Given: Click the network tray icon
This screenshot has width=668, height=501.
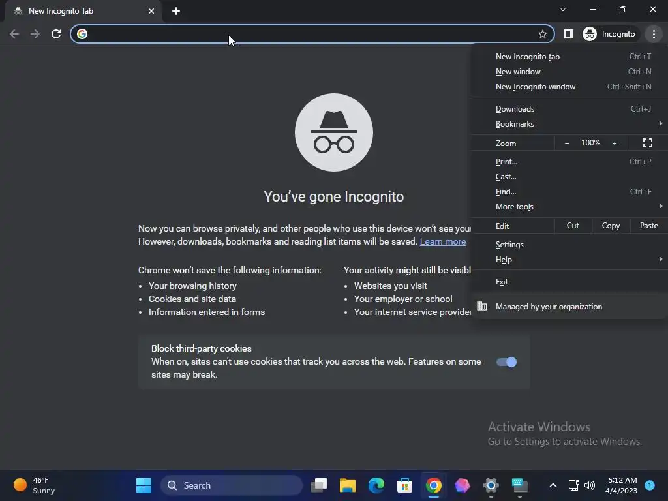Looking at the screenshot, I should pos(574,485).
